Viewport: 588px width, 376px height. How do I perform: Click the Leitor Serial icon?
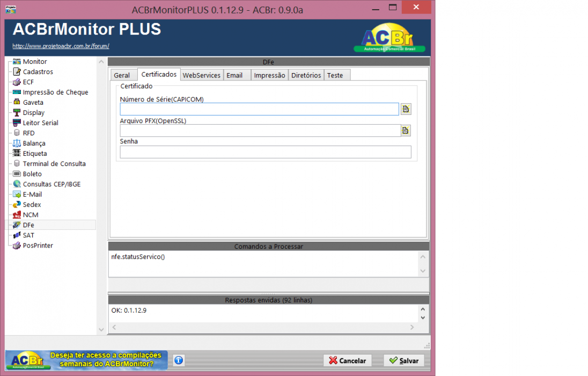[x=17, y=122]
